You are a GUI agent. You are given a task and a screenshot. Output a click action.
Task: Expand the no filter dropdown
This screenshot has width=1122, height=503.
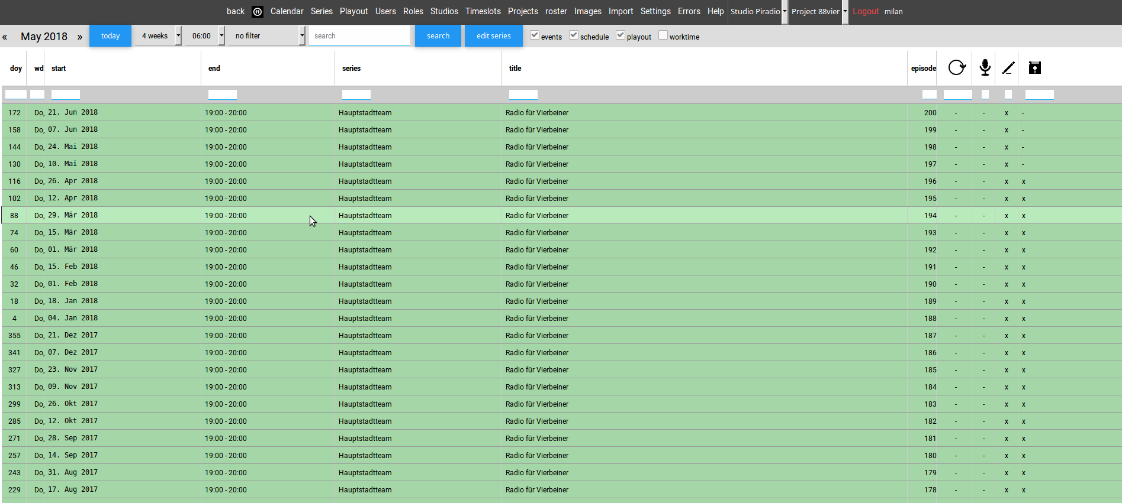click(x=267, y=36)
